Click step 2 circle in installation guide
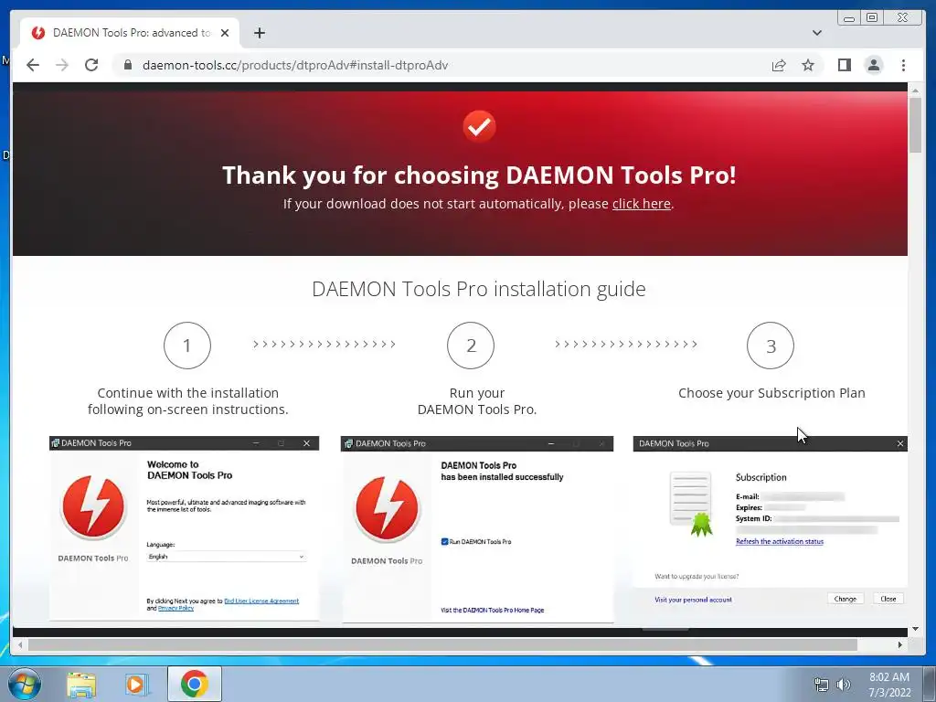The height and width of the screenshot is (702, 936). [x=471, y=345]
